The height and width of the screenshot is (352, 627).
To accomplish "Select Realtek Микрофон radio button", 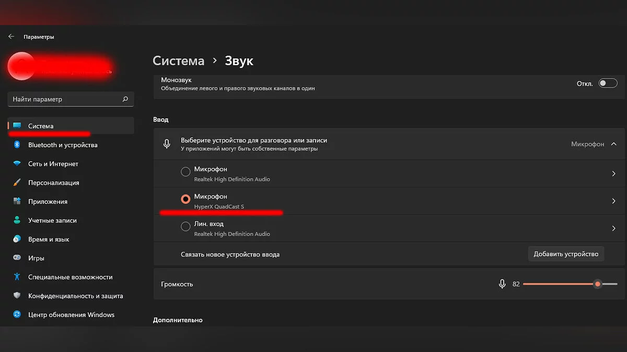I will point(185,172).
